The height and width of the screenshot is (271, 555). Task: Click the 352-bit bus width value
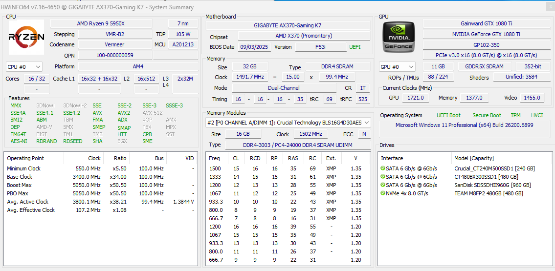click(533, 67)
